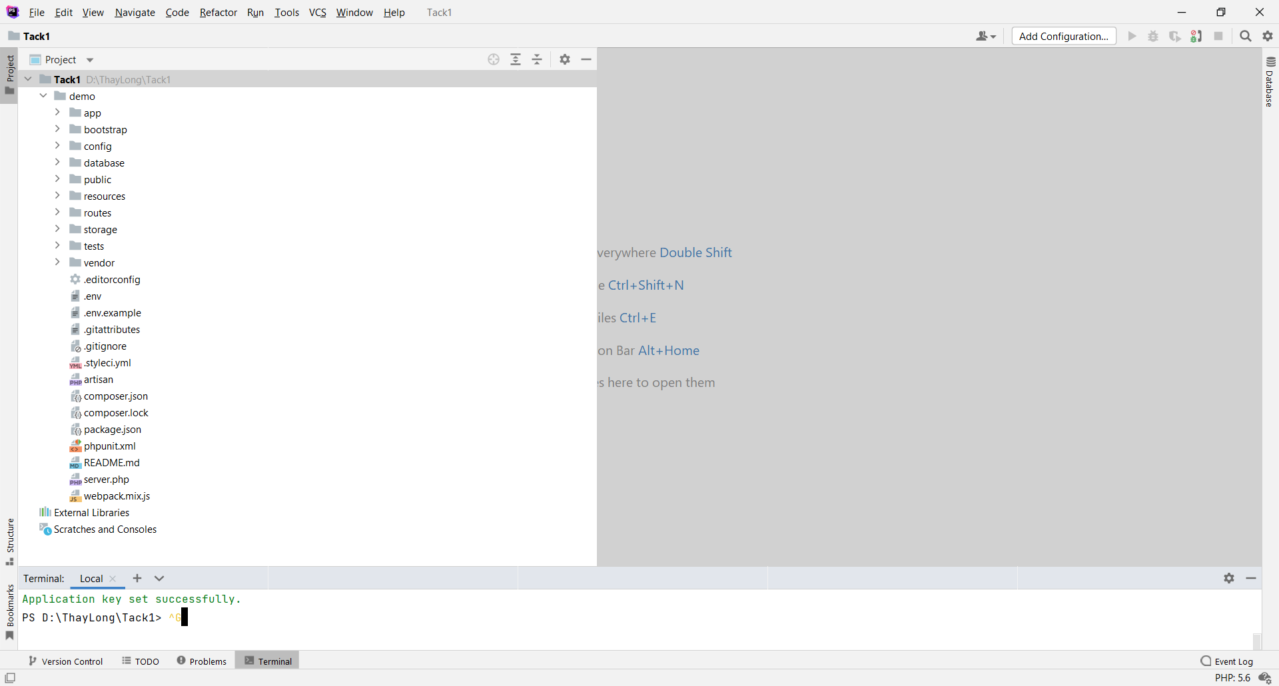The height and width of the screenshot is (686, 1279).
Task: Toggle the Structure sidebar tool button
Action: (x=9, y=541)
